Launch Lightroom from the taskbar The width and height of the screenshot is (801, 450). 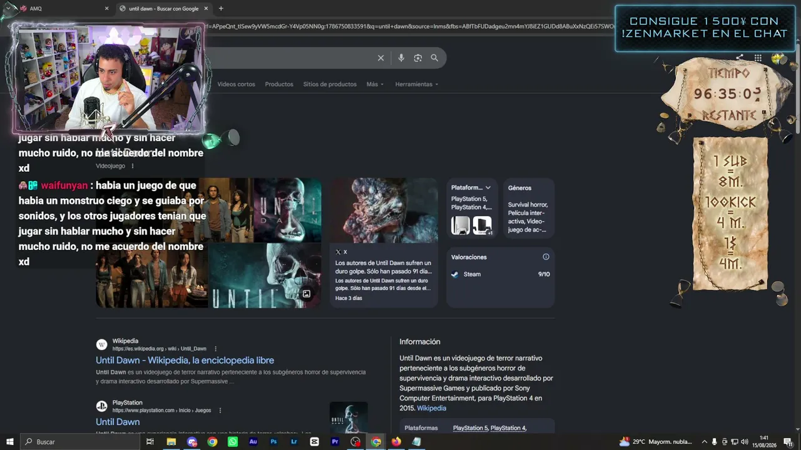(294, 442)
